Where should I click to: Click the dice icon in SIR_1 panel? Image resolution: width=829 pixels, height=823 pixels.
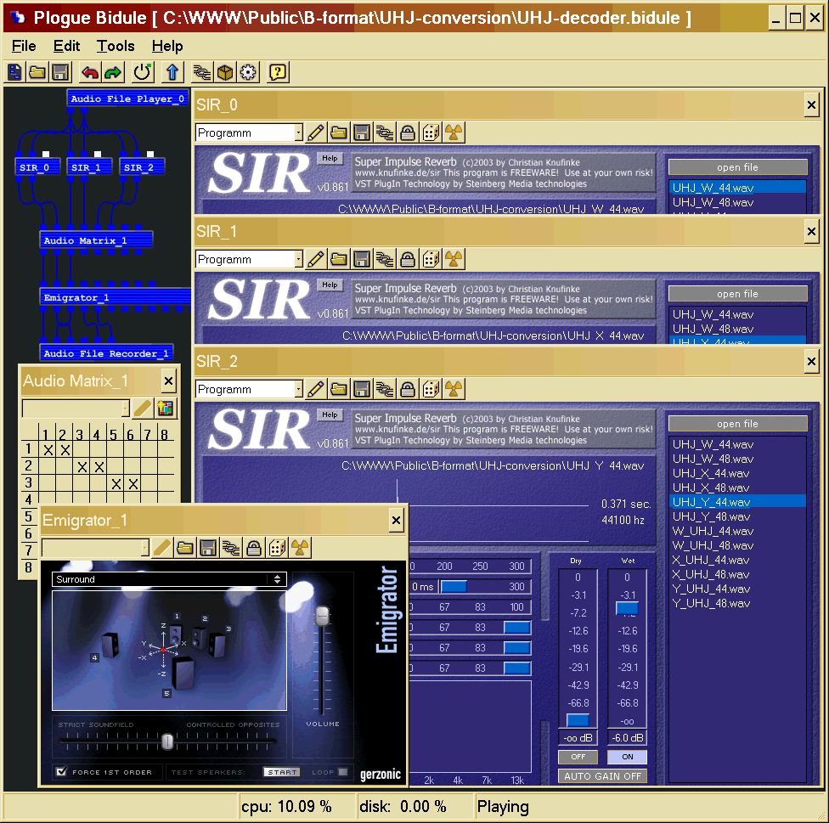431,259
